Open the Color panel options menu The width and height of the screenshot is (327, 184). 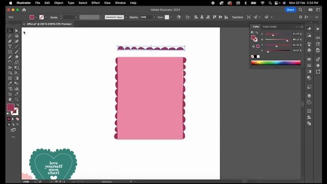[x=302, y=27]
